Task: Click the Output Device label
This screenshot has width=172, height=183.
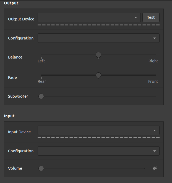Action: pyautogui.click(x=21, y=19)
